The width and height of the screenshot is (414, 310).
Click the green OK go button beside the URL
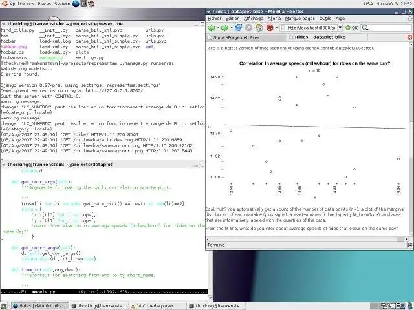(352, 28)
